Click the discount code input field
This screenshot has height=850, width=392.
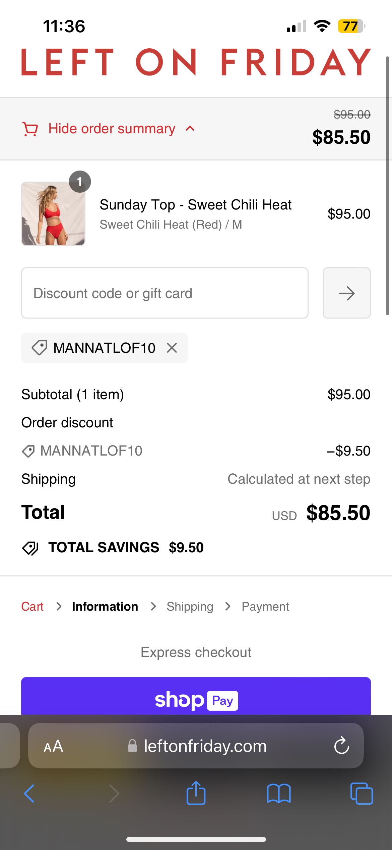tap(165, 293)
